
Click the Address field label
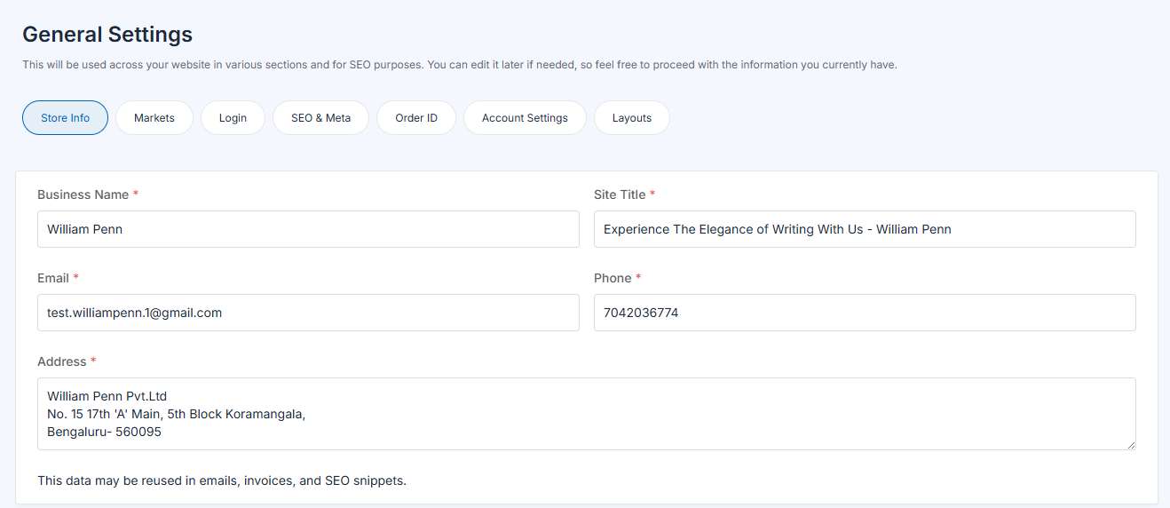pos(62,361)
